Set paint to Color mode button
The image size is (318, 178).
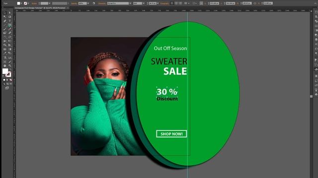(x=4, y=80)
